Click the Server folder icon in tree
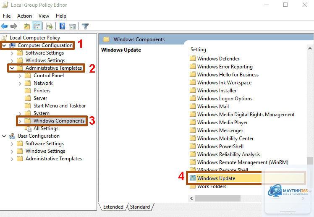 28,98
